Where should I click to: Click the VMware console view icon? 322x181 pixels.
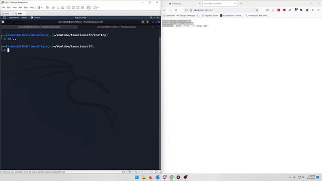(x=89, y=8)
